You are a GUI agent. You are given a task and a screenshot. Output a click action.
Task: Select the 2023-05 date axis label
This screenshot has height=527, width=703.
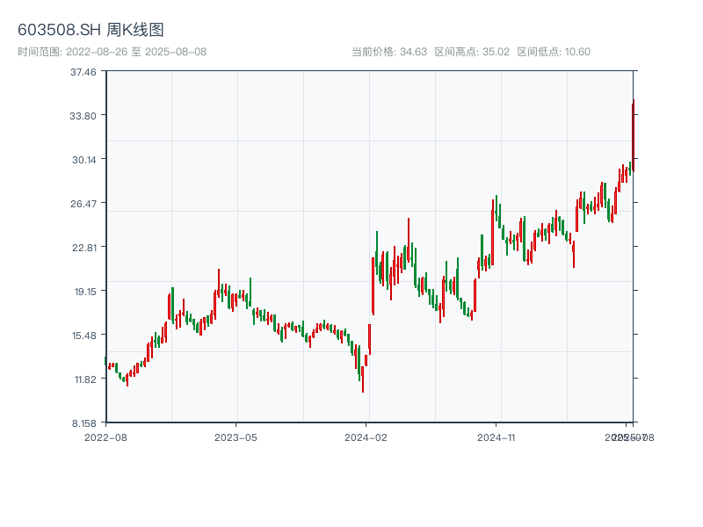pos(236,437)
